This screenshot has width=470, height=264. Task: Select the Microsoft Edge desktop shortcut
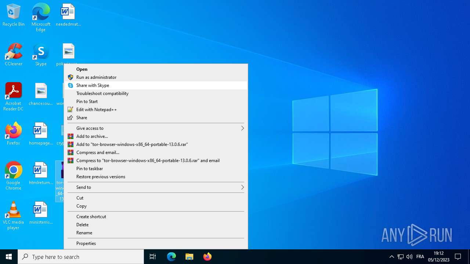click(x=41, y=17)
